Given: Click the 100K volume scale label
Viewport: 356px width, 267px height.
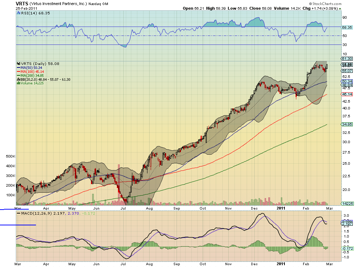Looking at the screenshot, I should pos(11,195).
